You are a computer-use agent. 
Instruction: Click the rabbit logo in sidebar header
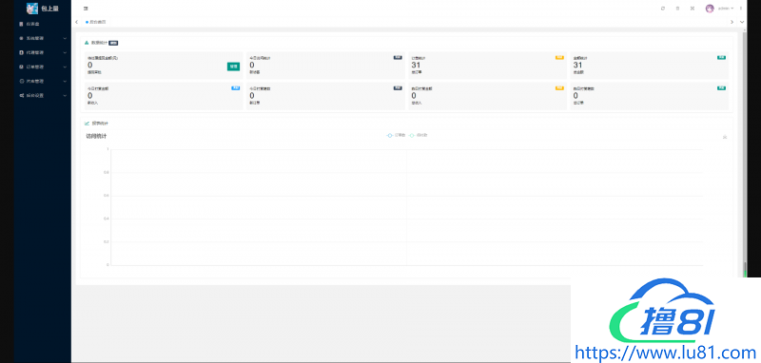coord(32,9)
